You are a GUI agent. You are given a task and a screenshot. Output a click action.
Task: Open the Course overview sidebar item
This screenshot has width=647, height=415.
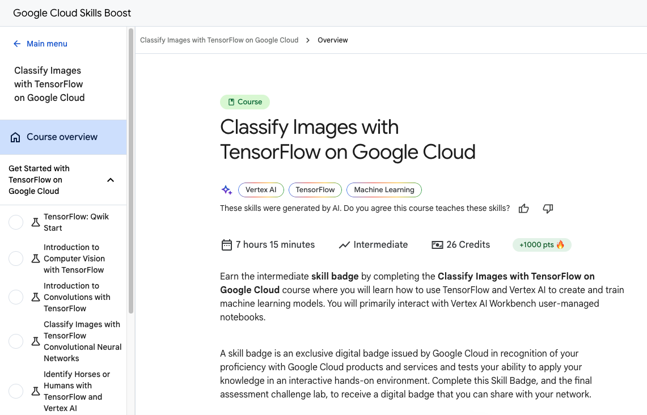pos(63,137)
